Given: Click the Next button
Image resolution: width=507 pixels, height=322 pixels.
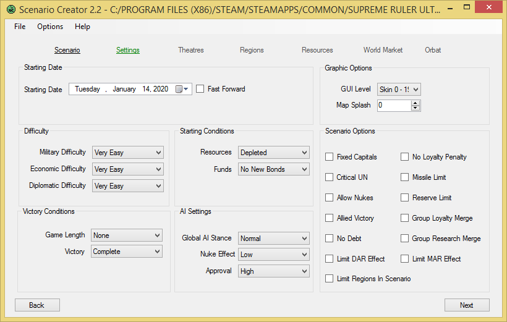Looking at the screenshot, I should [467, 305].
